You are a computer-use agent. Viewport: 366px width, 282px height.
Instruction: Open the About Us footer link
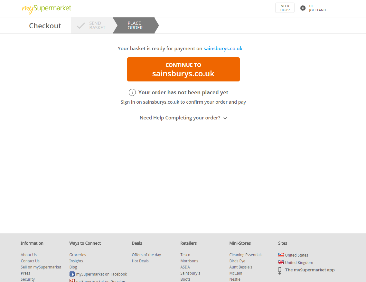pos(29,255)
